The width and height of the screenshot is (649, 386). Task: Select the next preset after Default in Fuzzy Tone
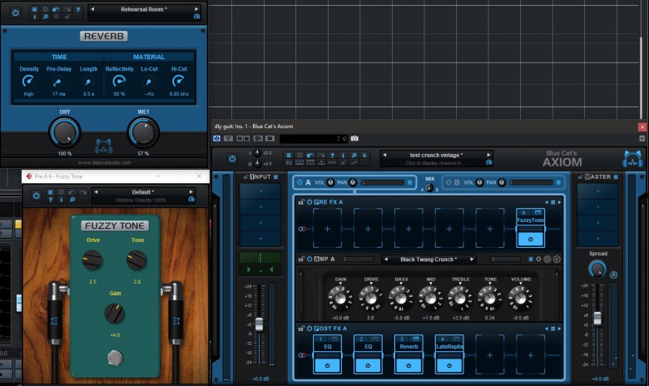(191, 192)
